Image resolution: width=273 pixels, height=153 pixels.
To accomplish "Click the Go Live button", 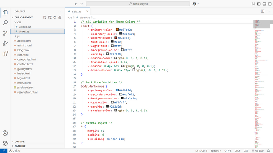I will point(258,151).
